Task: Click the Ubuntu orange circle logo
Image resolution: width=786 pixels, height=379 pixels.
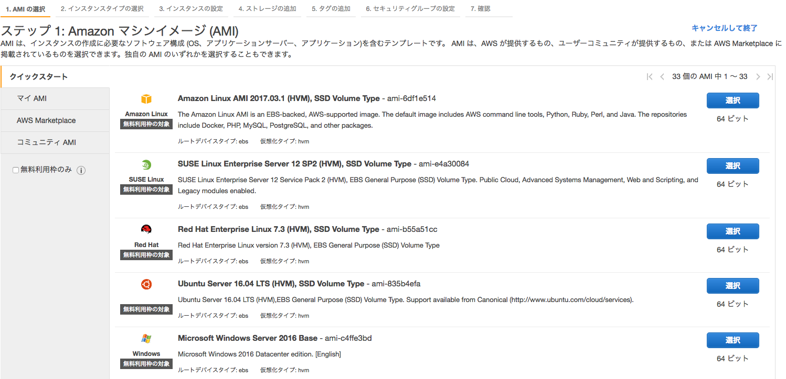Action: coord(146,284)
